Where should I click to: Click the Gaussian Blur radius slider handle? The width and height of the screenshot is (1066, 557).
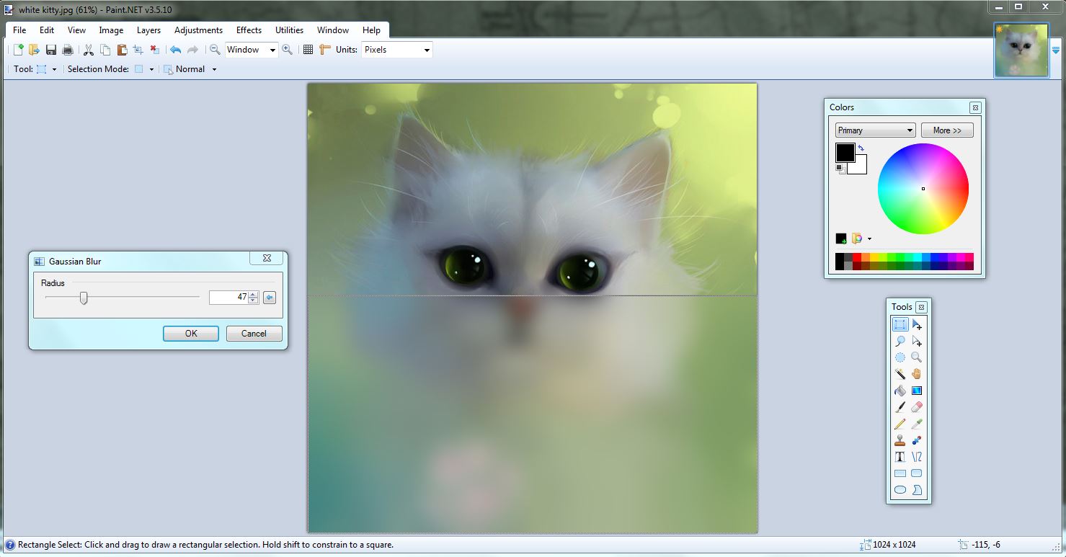tap(84, 298)
